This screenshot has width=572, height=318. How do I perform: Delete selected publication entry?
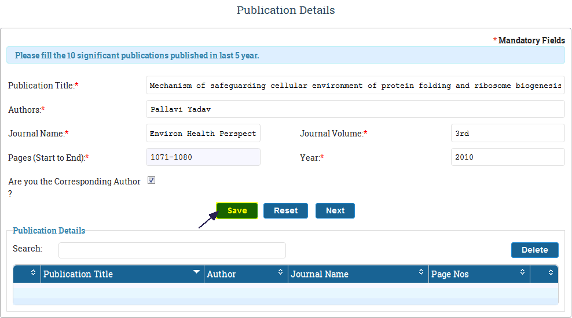pos(535,250)
